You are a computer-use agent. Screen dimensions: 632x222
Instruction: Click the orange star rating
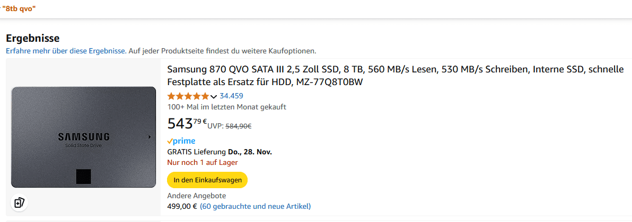click(x=188, y=96)
